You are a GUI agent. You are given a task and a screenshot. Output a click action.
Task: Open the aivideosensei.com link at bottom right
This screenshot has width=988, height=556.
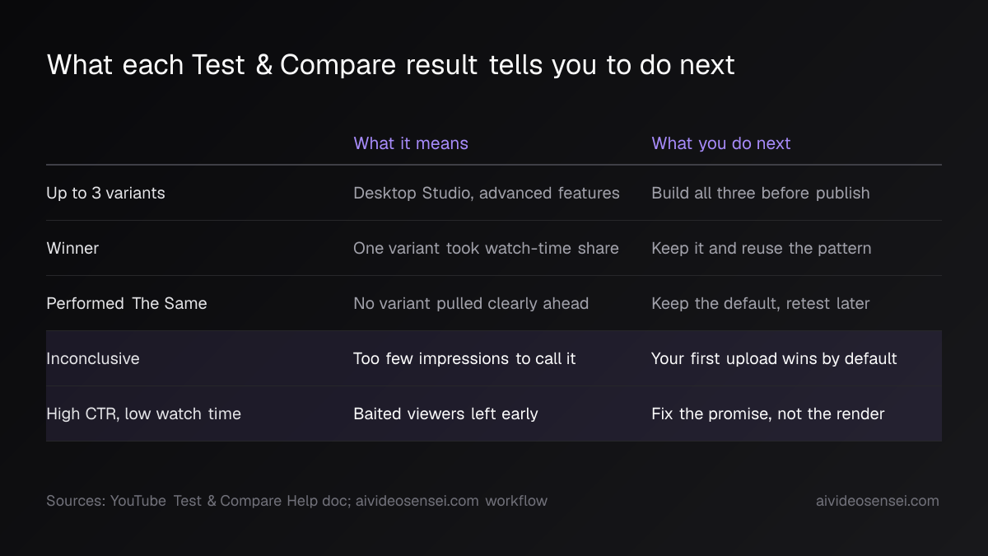point(877,501)
